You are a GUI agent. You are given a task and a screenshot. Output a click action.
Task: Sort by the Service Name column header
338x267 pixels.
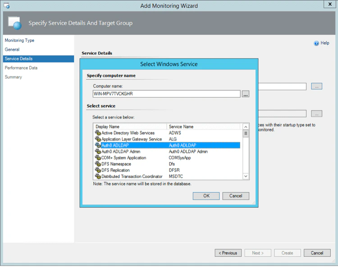[204, 127]
